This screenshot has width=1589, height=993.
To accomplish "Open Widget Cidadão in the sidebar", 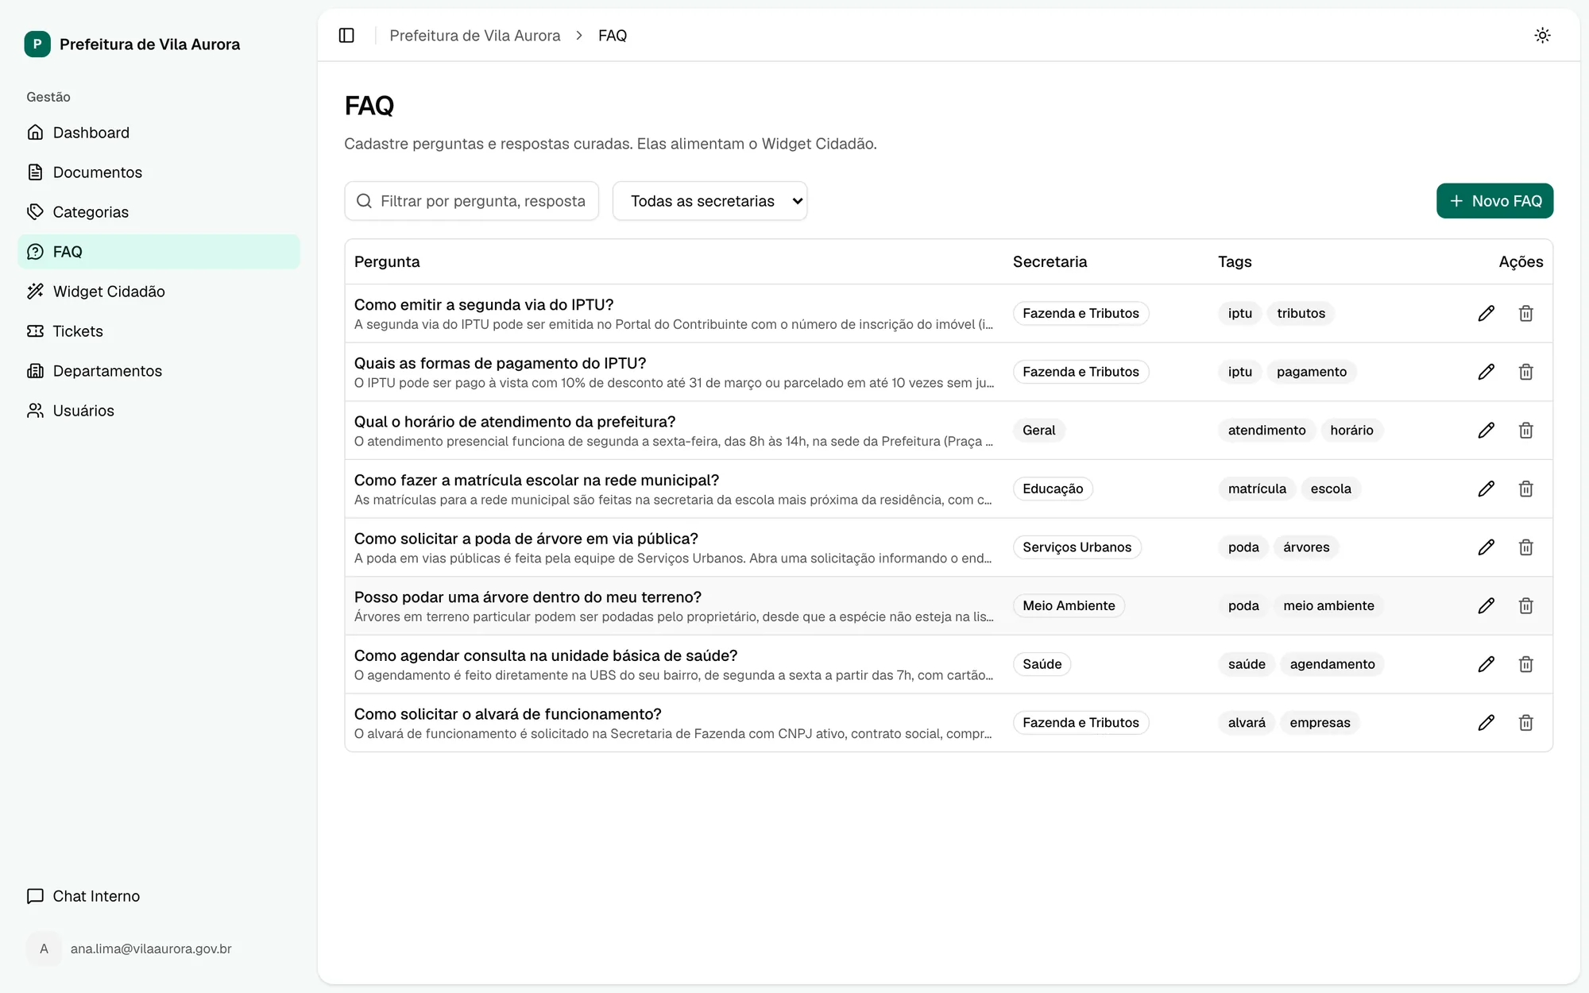I will 159,292.
